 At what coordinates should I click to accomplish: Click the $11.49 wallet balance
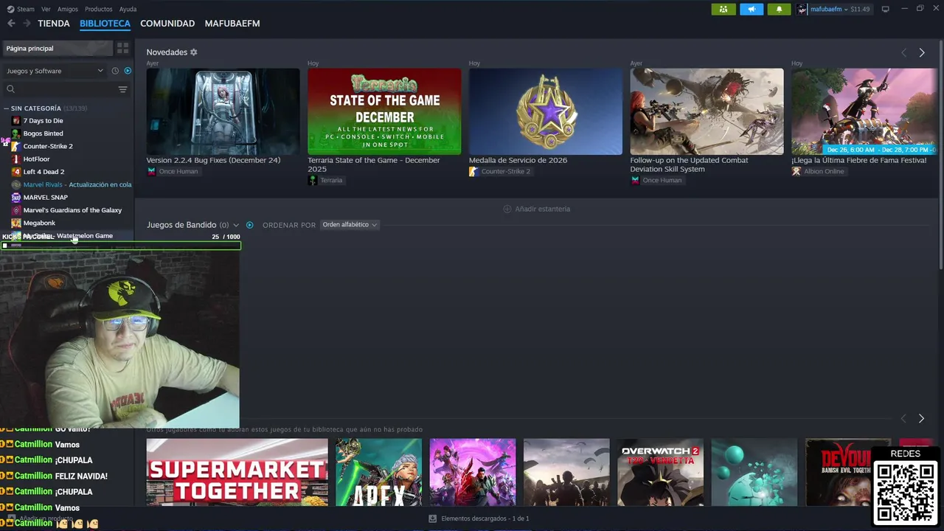click(x=860, y=9)
